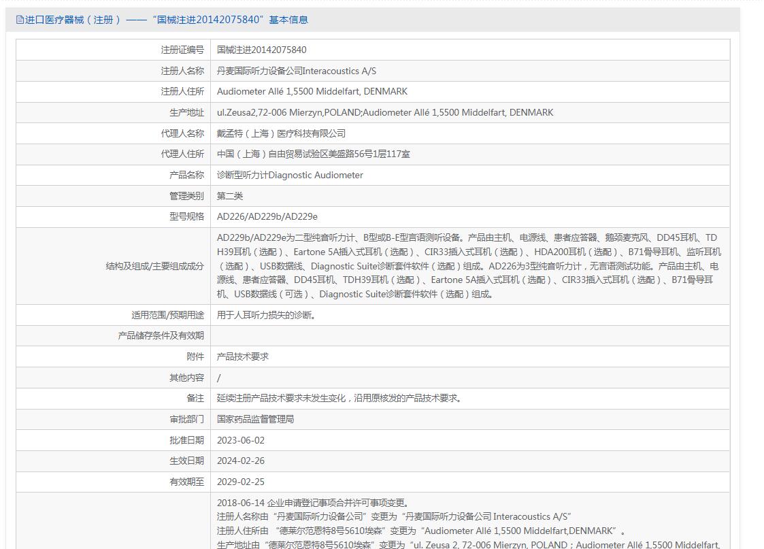Select the label 注册证编号
The height and width of the screenshot is (549, 764).
pyautogui.click(x=182, y=50)
